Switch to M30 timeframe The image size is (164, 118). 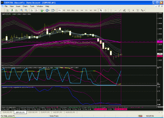click(x=73, y=10)
